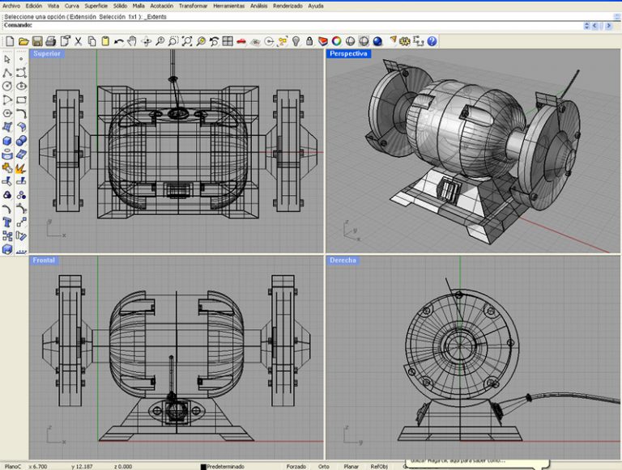The width and height of the screenshot is (622, 470).
Task: Click the Help question mark icon
Action: click(432, 41)
